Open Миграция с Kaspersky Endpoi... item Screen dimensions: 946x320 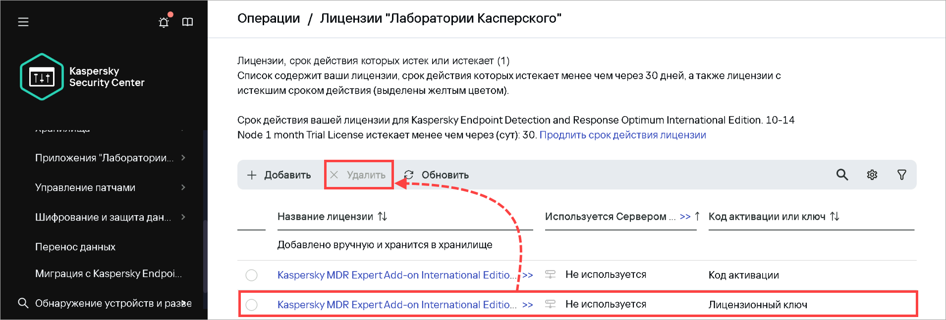click(109, 274)
